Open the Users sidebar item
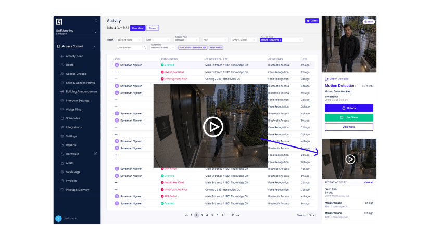The width and height of the screenshot is (430, 240). tap(69, 65)
